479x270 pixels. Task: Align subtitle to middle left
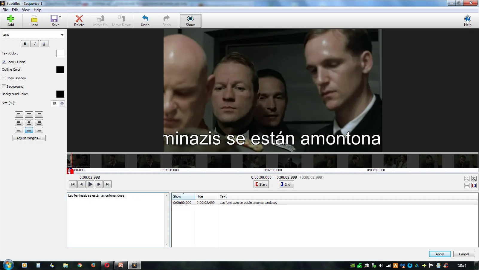click(19, 122)
